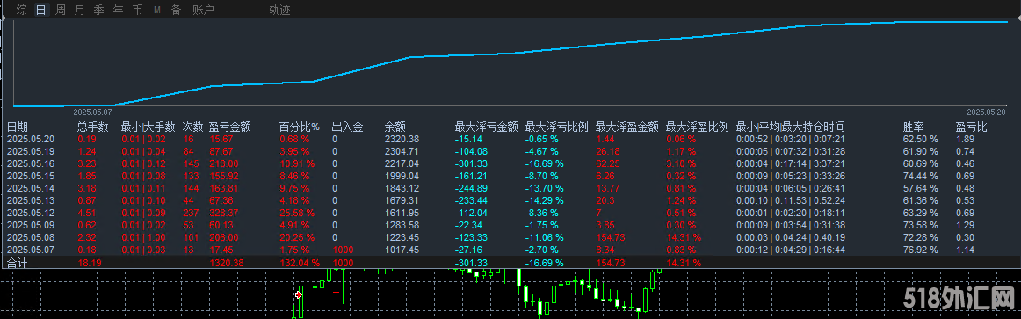Switch to the 年 yearly tab
This screenshot has height=319, width=1021.
coord(118,10)
